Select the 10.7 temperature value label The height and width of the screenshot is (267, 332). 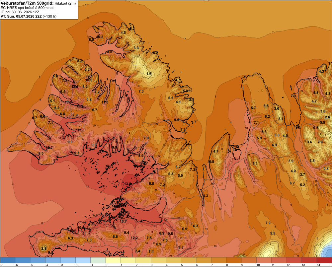[x=123, y=221]
